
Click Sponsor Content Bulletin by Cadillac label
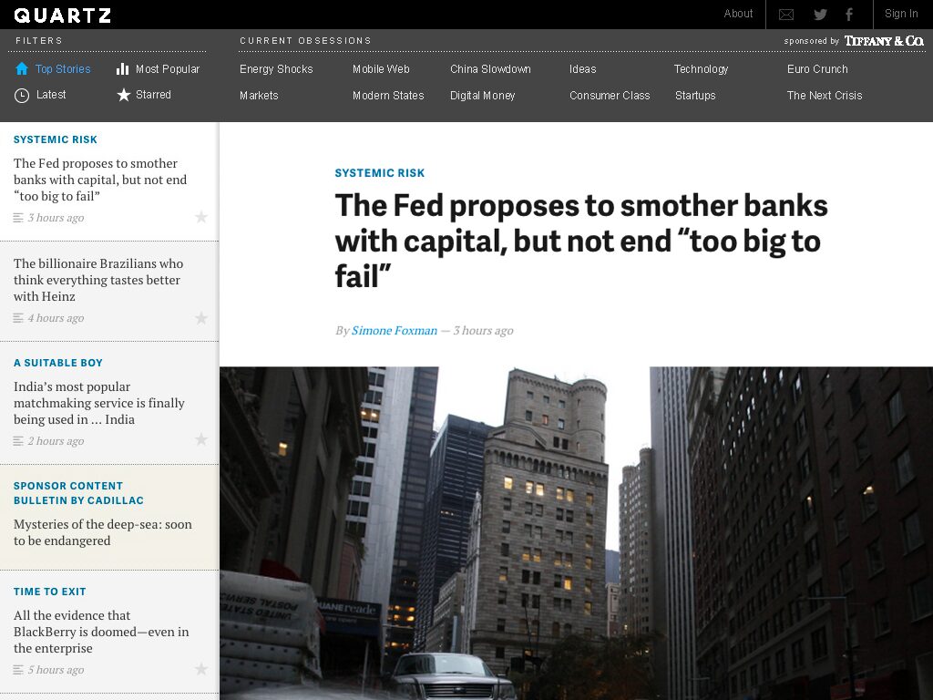click(78, 493)
